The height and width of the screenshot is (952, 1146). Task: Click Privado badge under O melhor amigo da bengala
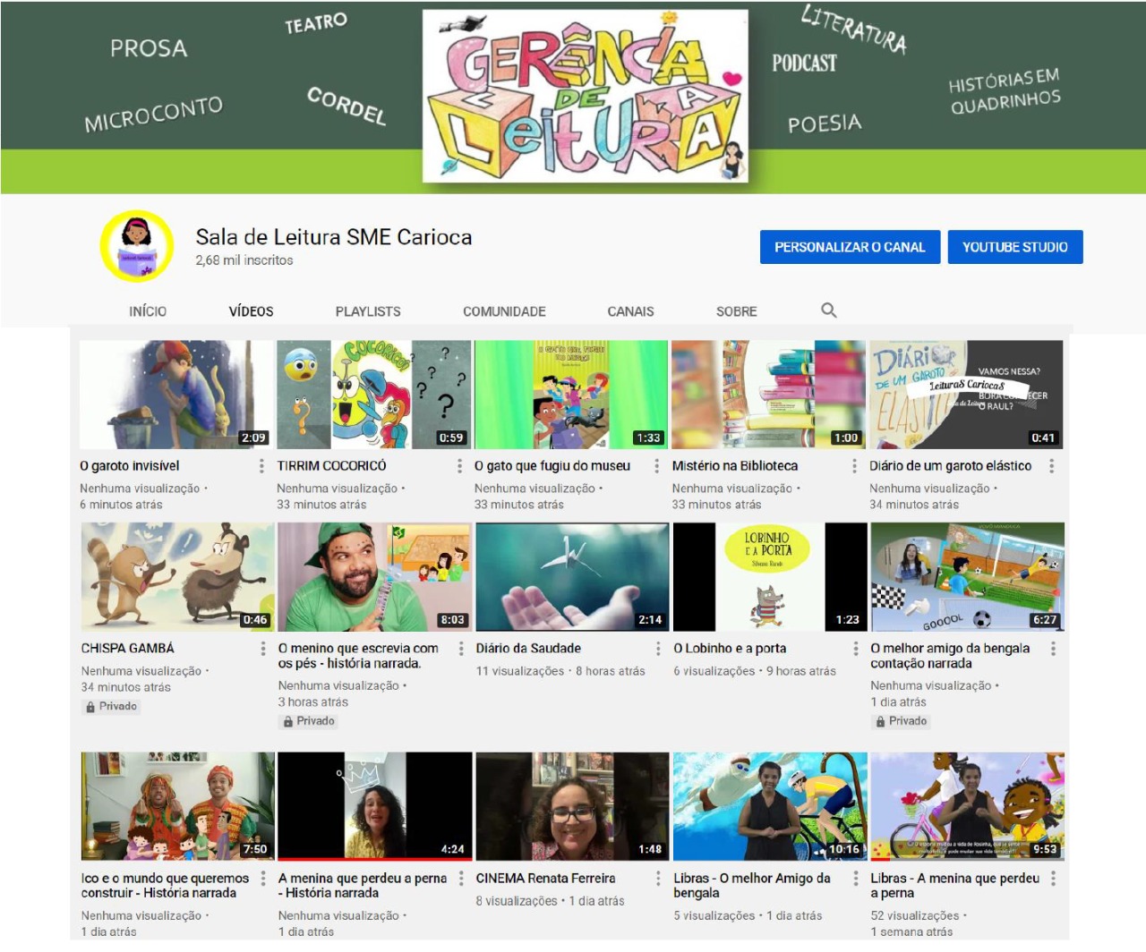coord(902,721)
